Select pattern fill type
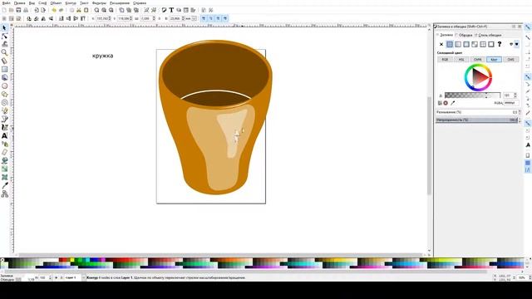 [x=483, y=44]
